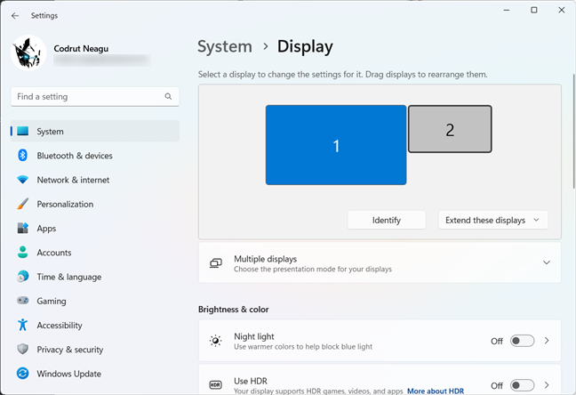Open System category label in sidebar

coord(50,132)
